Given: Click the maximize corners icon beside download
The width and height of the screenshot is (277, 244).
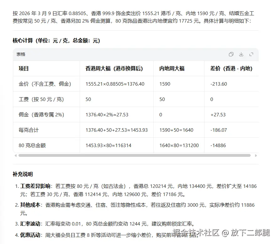Looking at the screenshot, I should [251, 54].
